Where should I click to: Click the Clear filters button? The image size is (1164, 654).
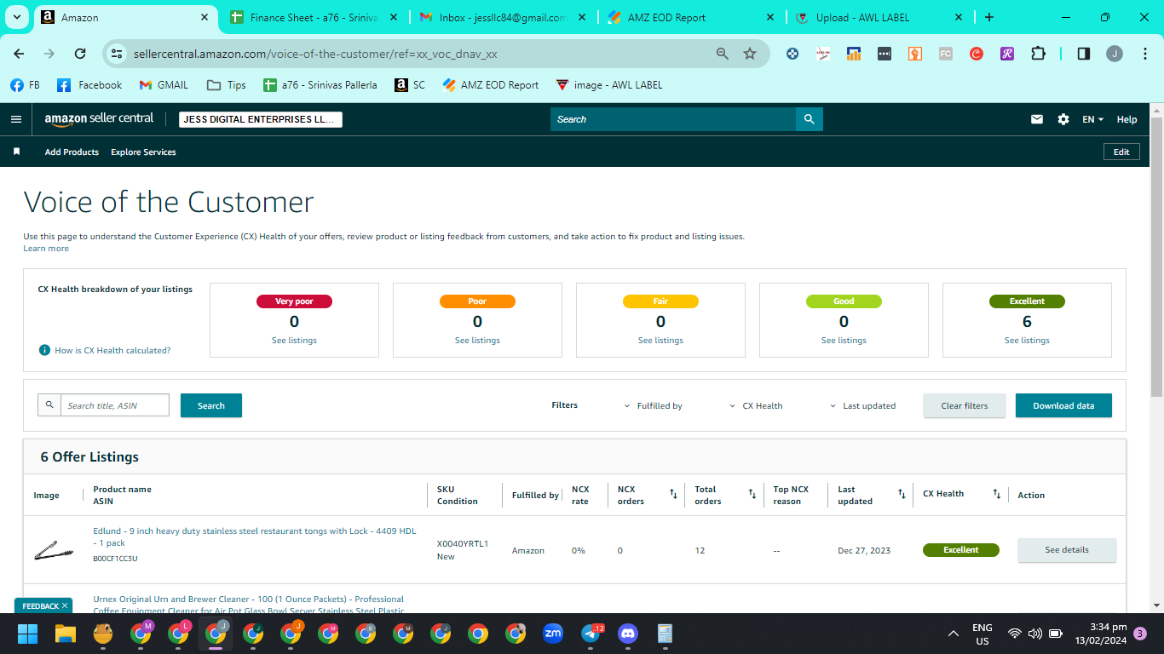coord(965,405)
